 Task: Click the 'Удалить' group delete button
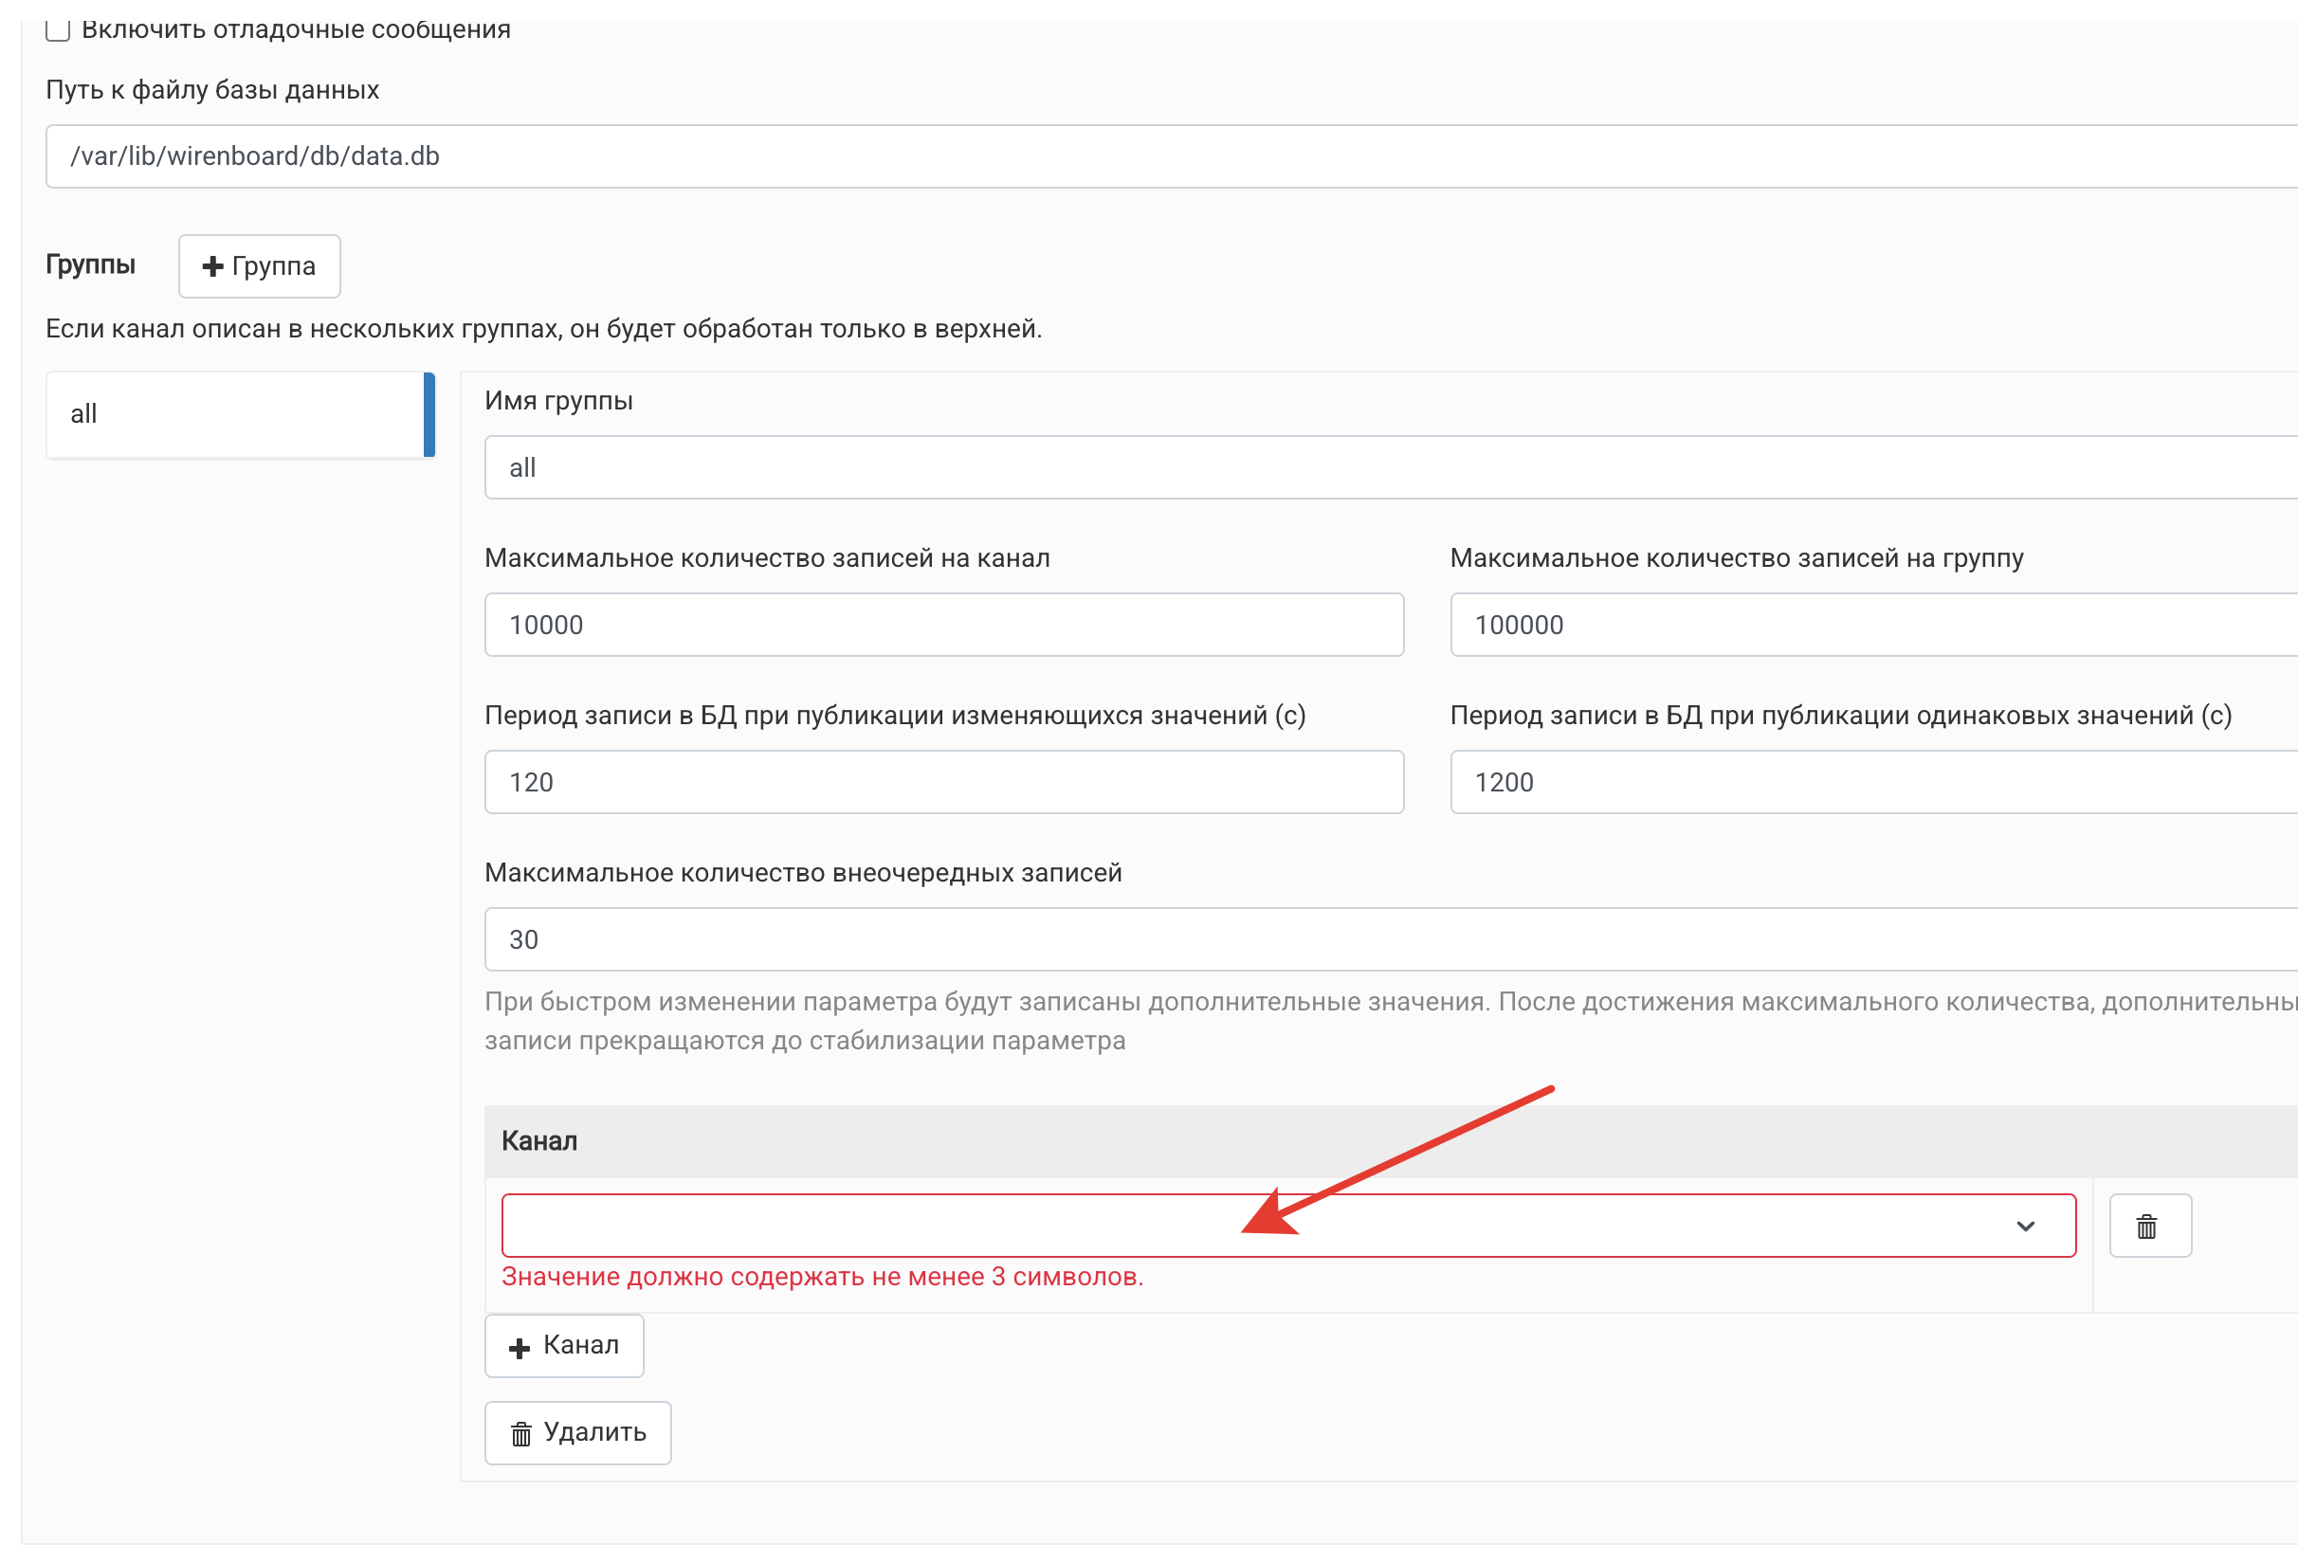tap(577, 1432)
